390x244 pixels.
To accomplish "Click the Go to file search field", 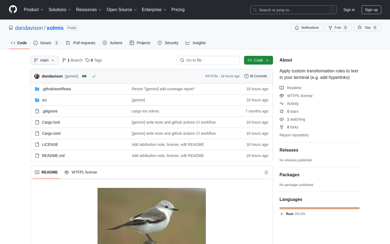I will [208, 60].
